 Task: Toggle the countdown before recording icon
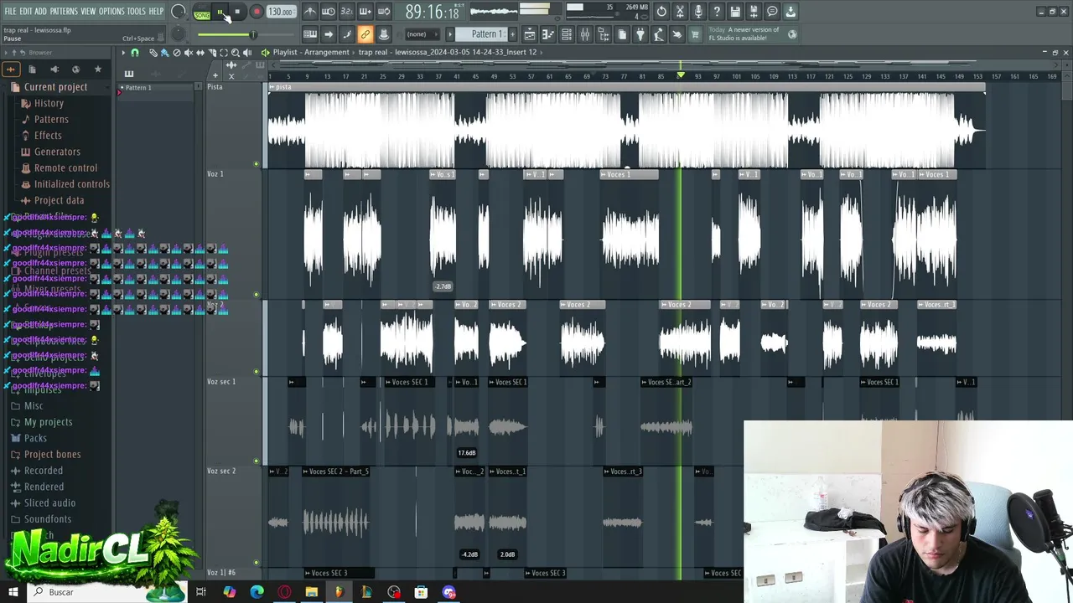click(347, 11)
